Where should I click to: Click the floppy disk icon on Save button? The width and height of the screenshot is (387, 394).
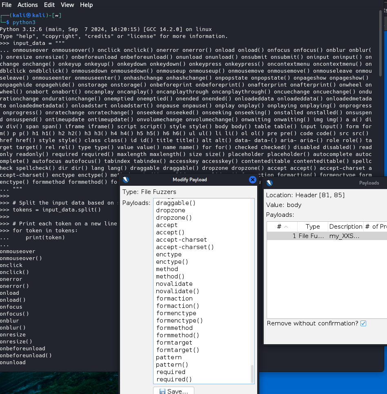(x=162, y=391)
